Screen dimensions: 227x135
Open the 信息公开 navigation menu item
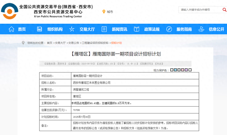coord(216,29)
